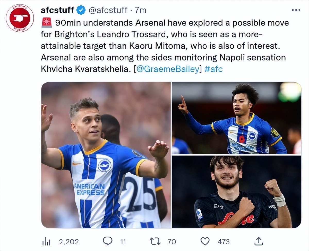Open the bottom-right photo of player in dark kit
The height and width of the screenshot is (251, 309).
[236, 192]
